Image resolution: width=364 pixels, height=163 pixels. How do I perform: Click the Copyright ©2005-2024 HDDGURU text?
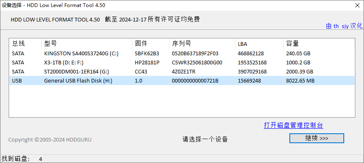[50, 140]
